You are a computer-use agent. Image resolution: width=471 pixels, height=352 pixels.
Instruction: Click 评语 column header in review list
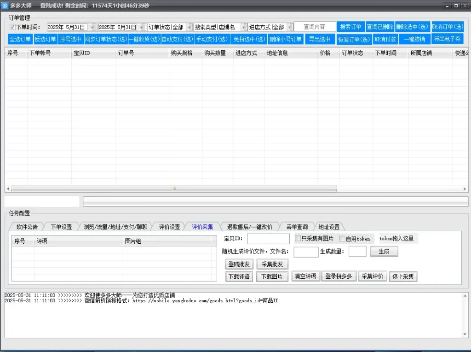pos(78,241)
